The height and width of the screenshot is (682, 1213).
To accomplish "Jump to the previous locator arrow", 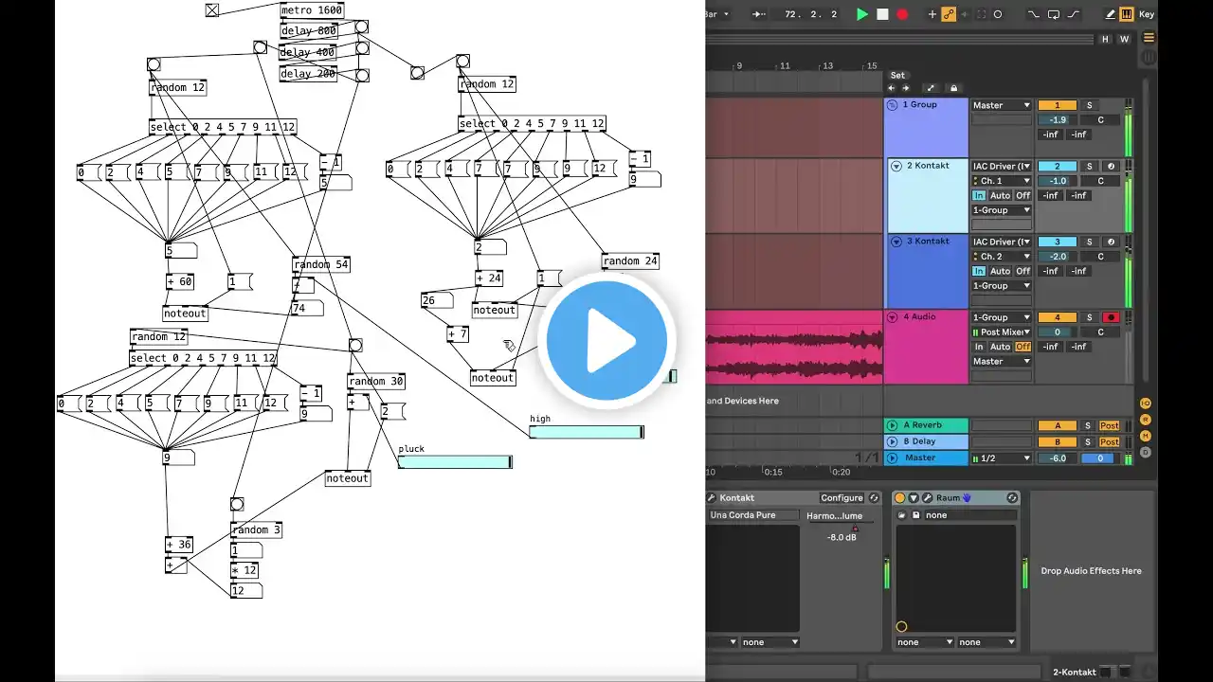I will [892, 88].
